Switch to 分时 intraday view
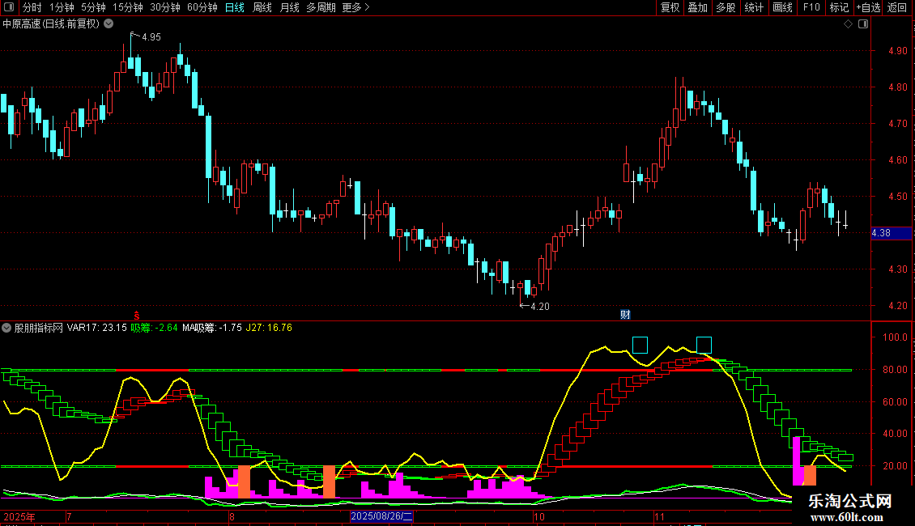The height and width of the screenshot is (526, 915). coord(32,7)
